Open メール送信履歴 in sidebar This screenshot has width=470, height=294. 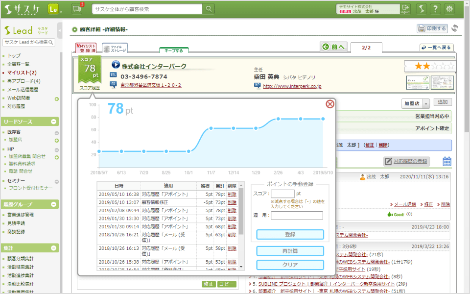[x=23, y=89]
